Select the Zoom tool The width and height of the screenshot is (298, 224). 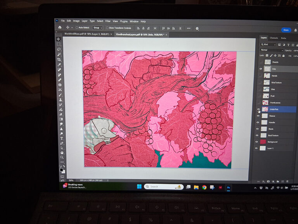[x=62, y=157]
